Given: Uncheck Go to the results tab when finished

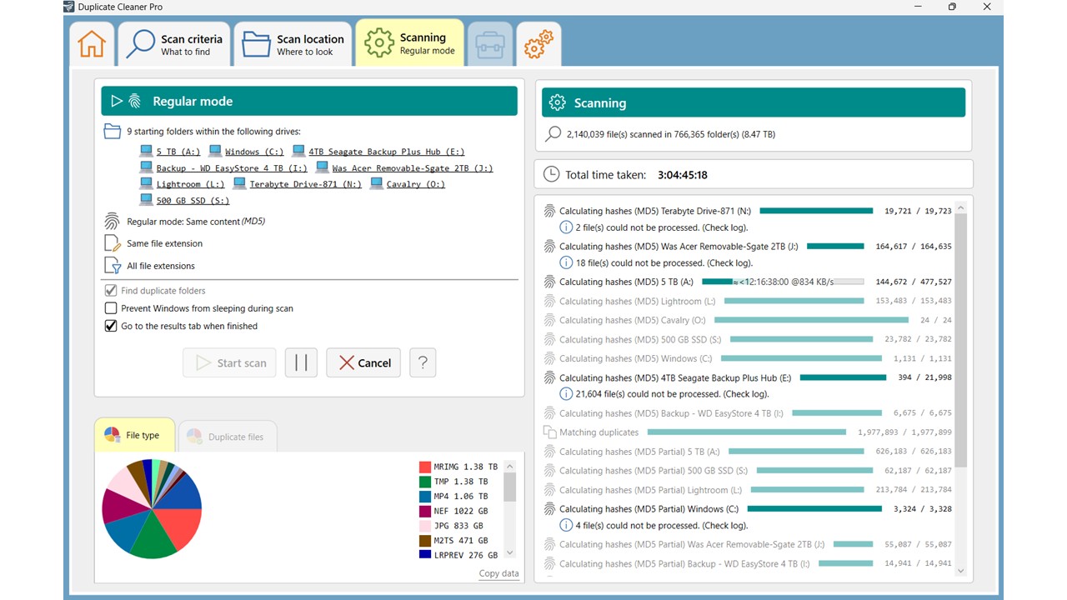Looking at the screenshot, I should point(111,326).
